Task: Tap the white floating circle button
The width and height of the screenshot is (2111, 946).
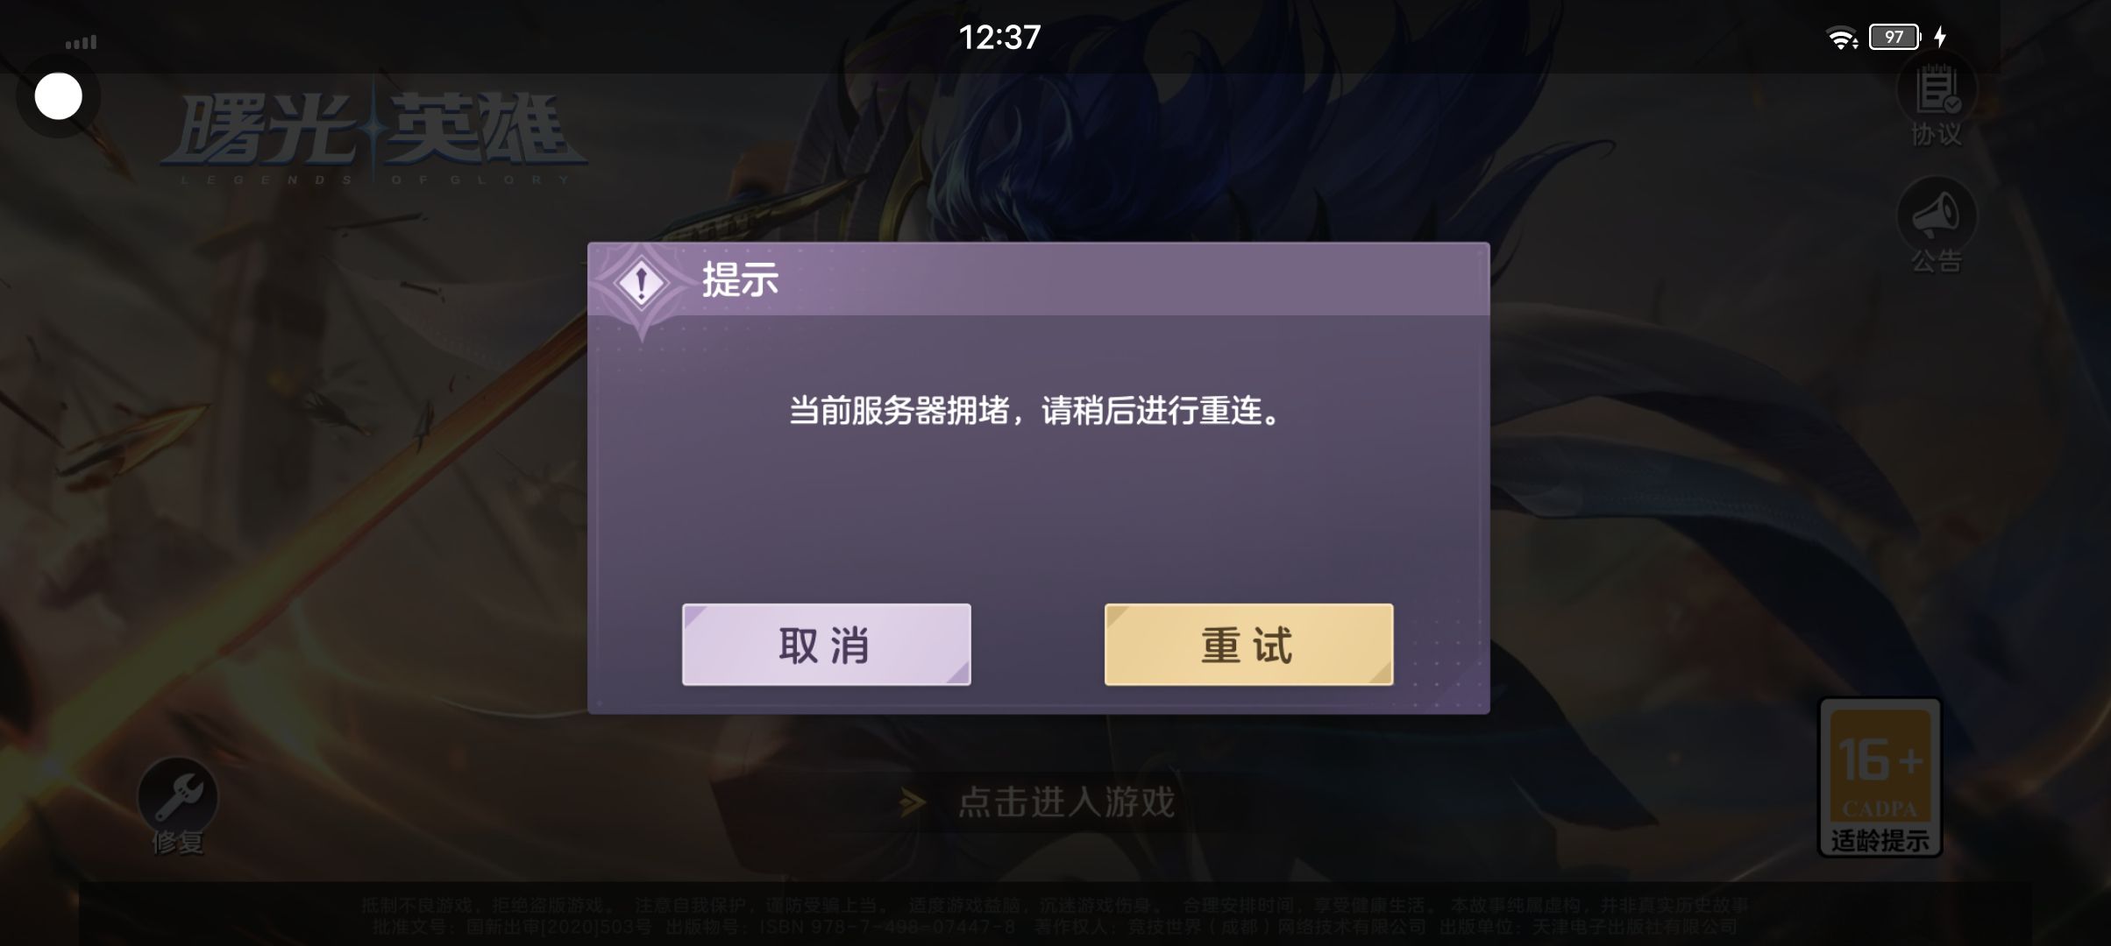Action: click(59, 96)
